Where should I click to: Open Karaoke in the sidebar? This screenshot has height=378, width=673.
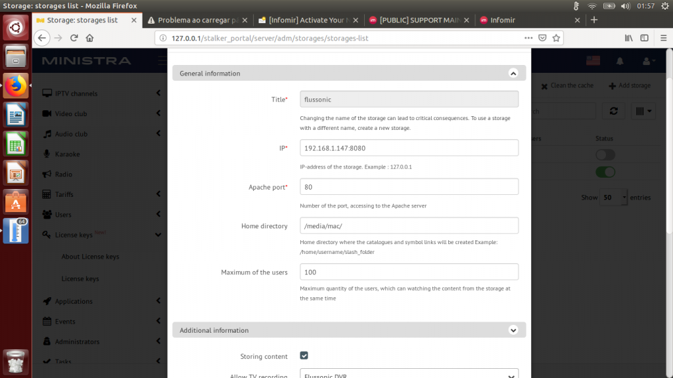68,154
